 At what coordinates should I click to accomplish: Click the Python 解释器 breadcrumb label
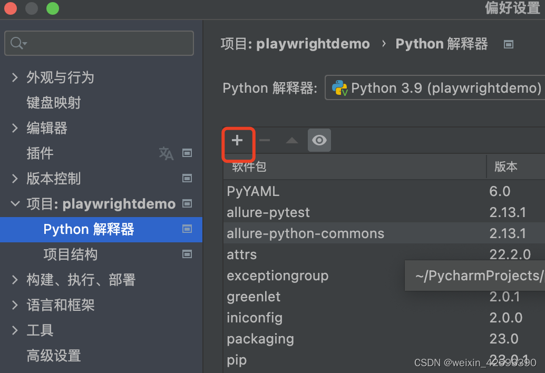tap(441, 44)
